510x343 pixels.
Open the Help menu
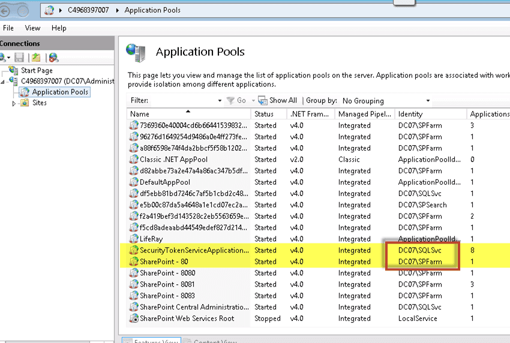tap(59, 28)
